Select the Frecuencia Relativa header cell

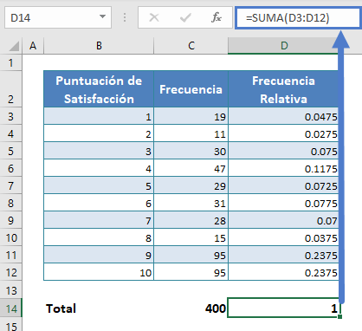[283, 89]
